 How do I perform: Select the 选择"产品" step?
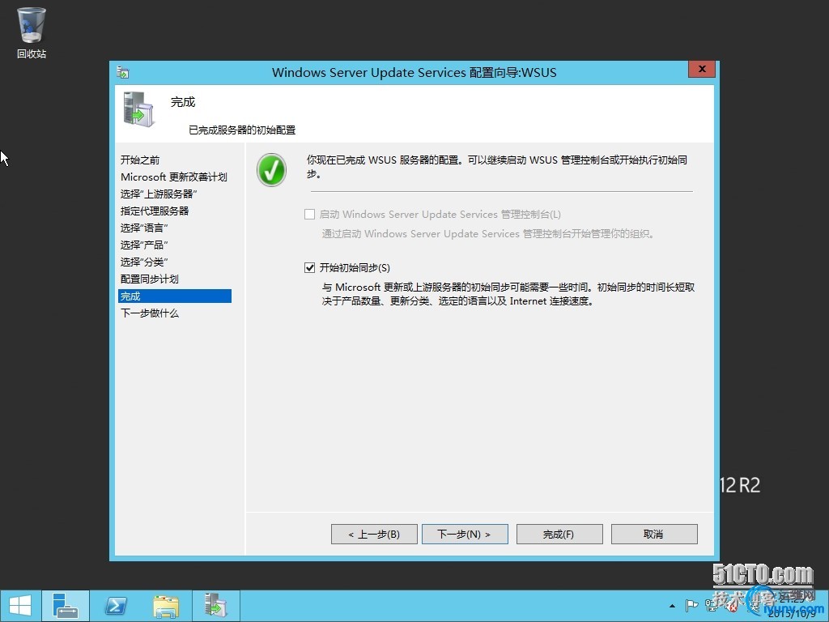[x=144, y=245]
